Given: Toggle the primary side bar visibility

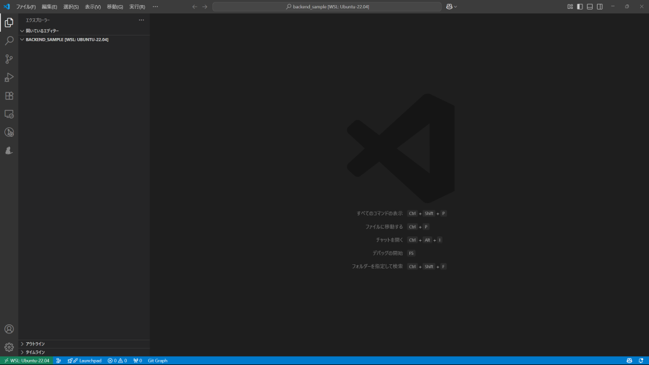Looking at the screenshot, I should click(x=580, y=6).
